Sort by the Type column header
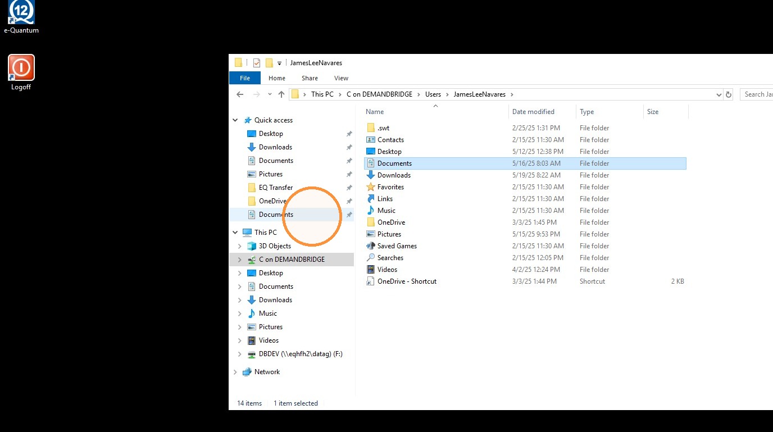Screen dimensions: 773x432 tap(610, 112)
